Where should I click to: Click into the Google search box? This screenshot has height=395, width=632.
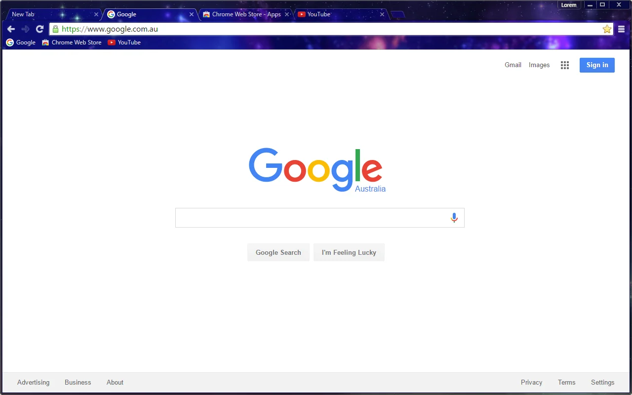320,218
